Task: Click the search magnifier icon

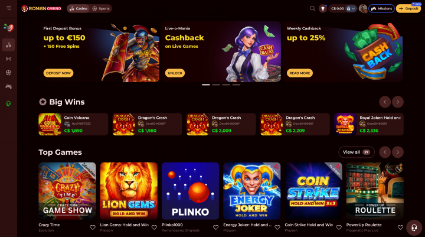Action: pyautogui.click(x=312, y=8)
